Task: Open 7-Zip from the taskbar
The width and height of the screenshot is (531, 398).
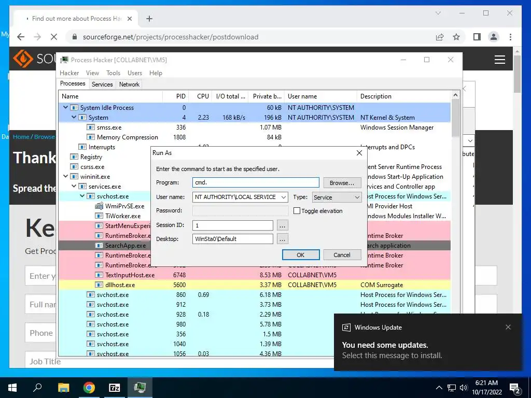Action: [x=115, y=388]
